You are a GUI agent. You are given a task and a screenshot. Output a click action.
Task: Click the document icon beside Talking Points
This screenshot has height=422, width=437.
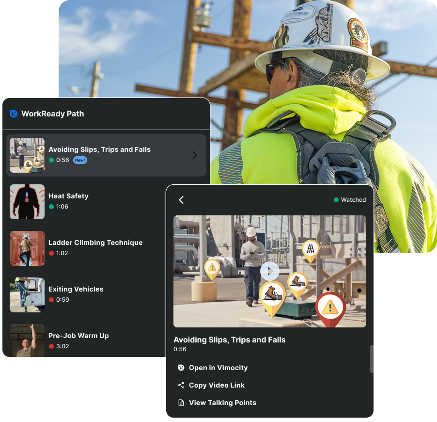(x=181, y=403)
